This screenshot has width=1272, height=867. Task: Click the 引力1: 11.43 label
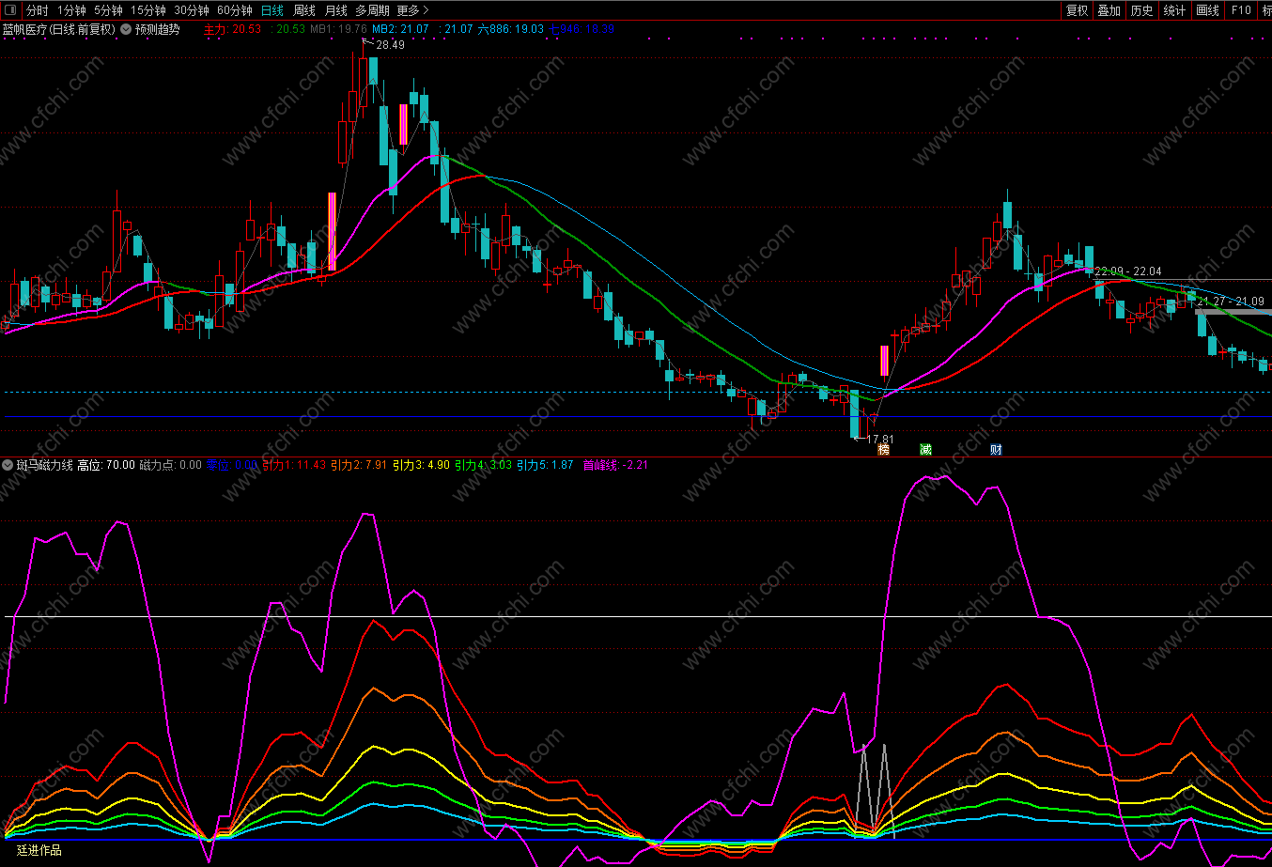pos(294,464)
